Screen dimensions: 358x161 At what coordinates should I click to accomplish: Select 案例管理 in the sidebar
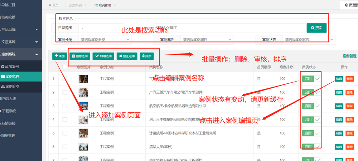point(21,77)
